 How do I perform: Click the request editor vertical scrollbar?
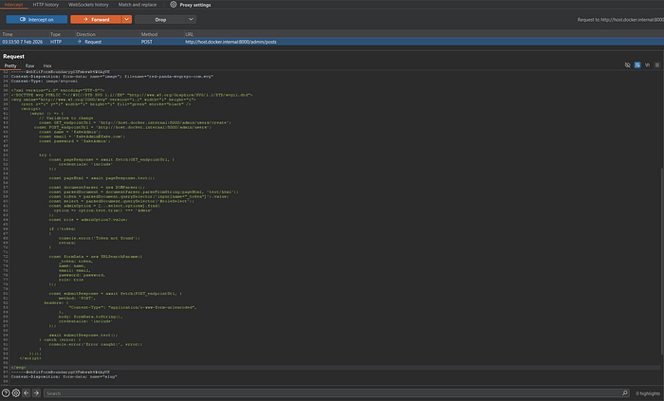(x=662, y=262)
